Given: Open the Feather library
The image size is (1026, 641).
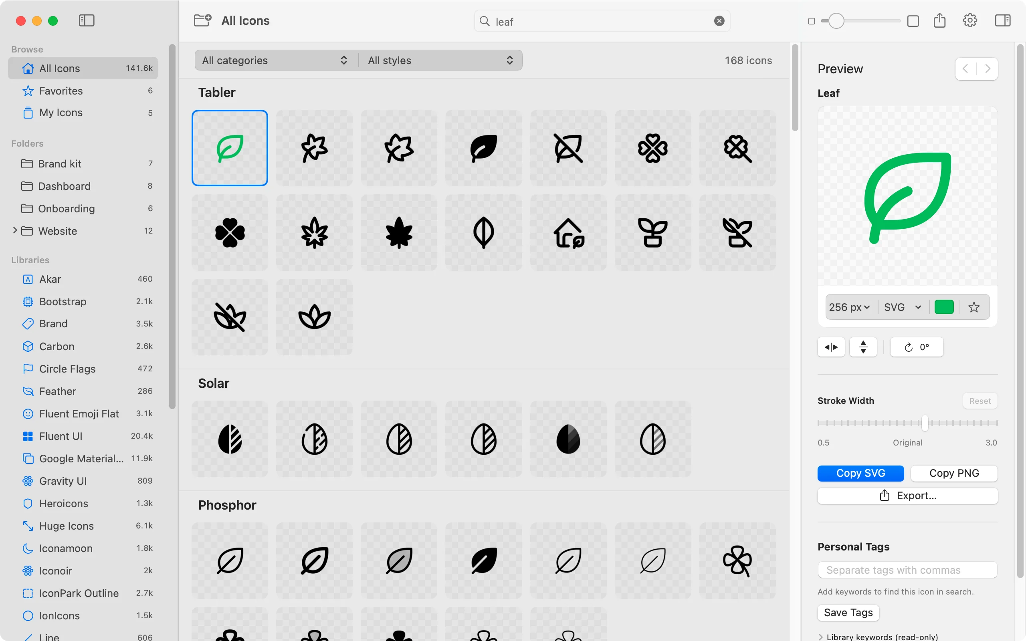Looking at the screenshot, I should [83, 391].
